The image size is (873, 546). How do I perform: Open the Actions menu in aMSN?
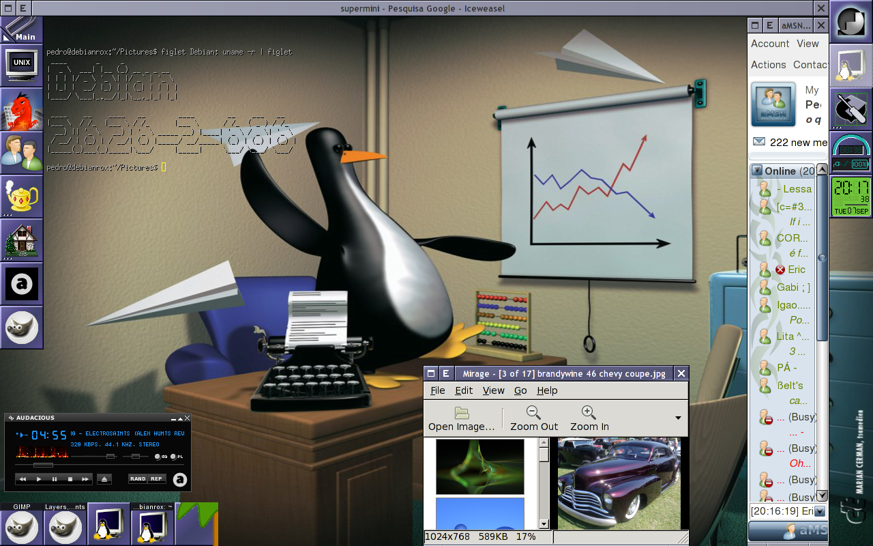pyautogui.click(x=769, y=65)
